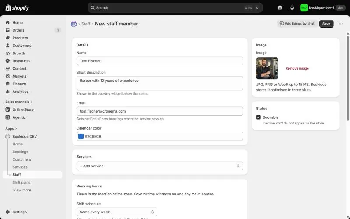Open the Shift schedule dropdown
This screenshot has height=219, width=350.
pos(117,212)
